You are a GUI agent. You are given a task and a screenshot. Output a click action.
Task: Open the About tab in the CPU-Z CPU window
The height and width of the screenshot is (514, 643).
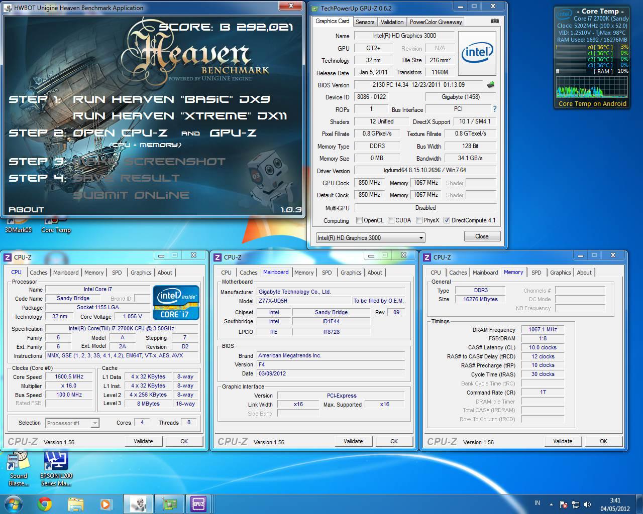165,273
